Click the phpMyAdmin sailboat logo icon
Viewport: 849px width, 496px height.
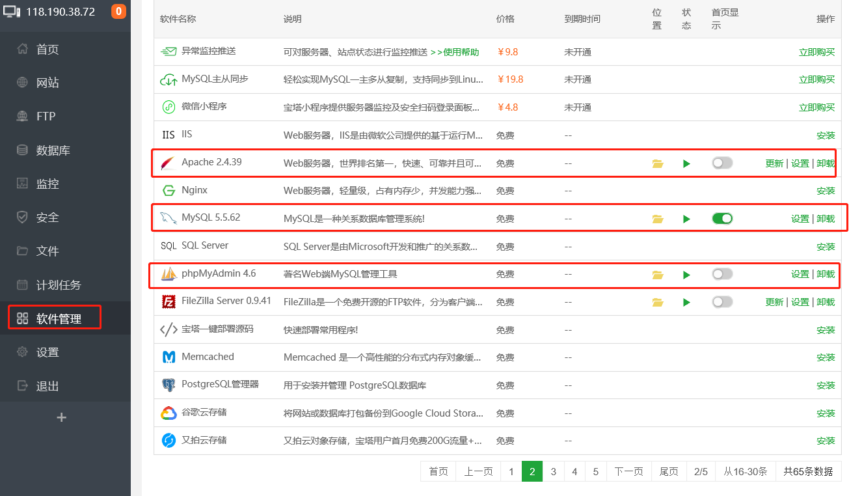pos(168,274)
